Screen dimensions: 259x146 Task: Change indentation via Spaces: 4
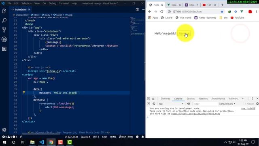pos(85,137)
